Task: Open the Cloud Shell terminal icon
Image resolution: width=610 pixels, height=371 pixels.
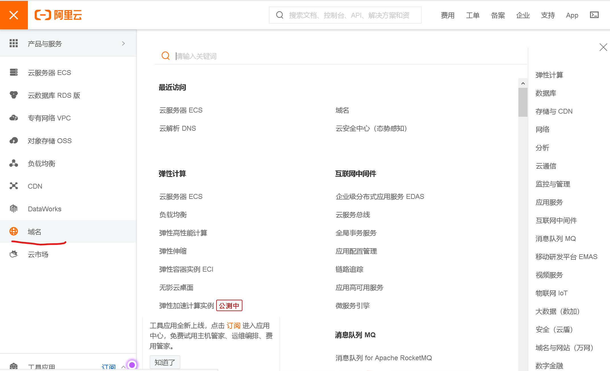Action: pos(594,15)
